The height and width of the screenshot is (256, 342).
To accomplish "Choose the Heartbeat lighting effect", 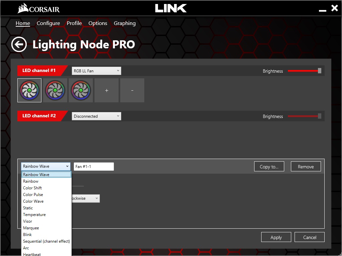I will click(x=46, y=254).
